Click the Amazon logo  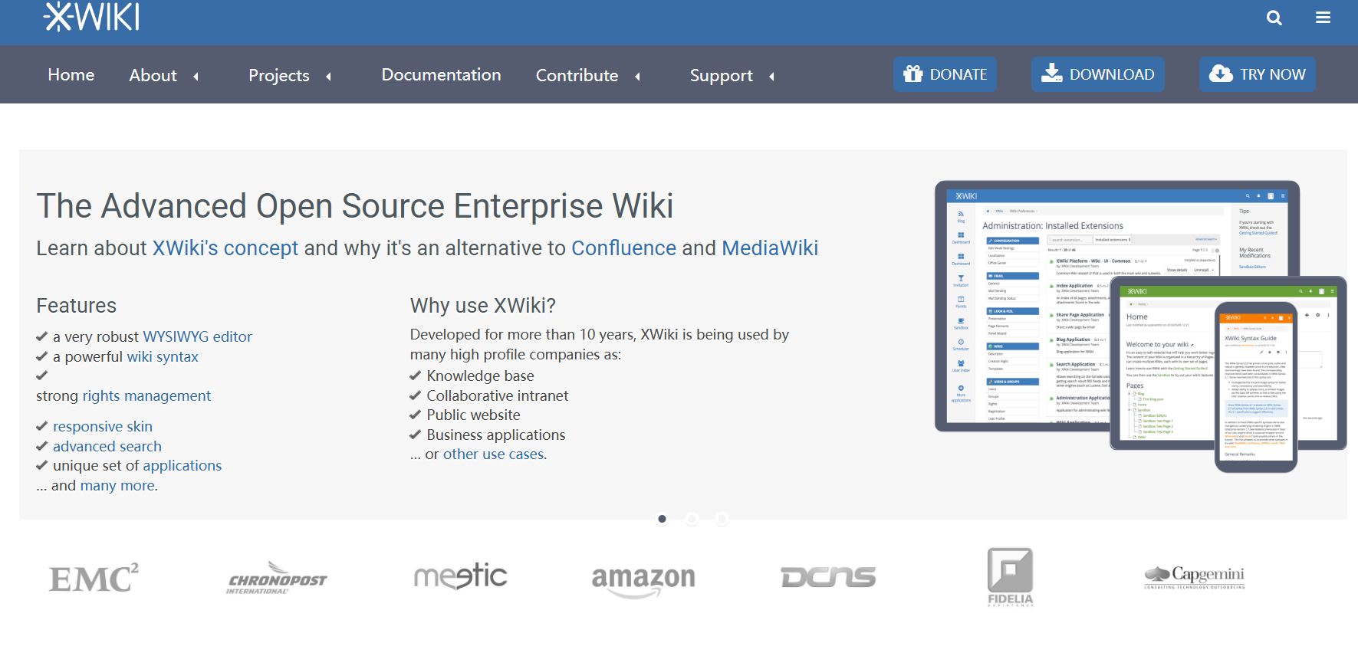(x=643, y=581)
